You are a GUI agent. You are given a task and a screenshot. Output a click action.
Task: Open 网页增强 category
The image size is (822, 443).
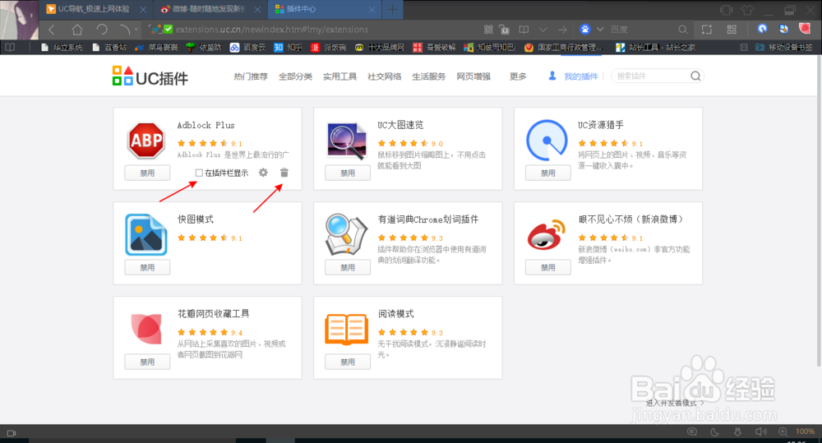473,76
